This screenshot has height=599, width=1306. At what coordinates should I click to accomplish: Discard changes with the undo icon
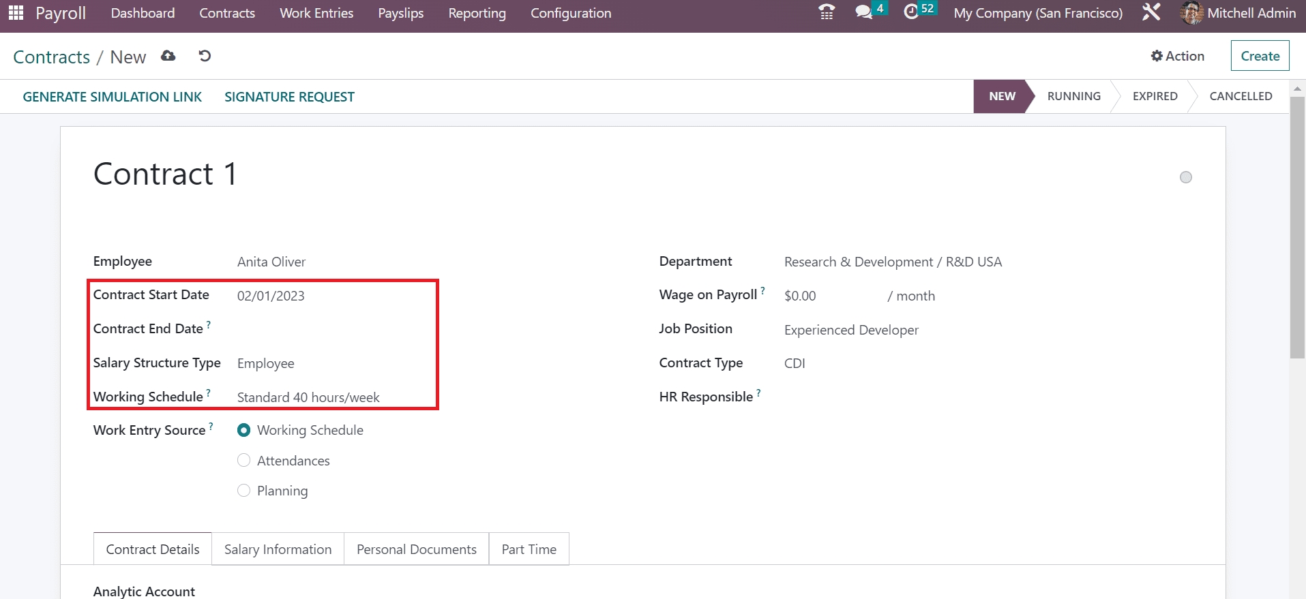tap(205, 57)
